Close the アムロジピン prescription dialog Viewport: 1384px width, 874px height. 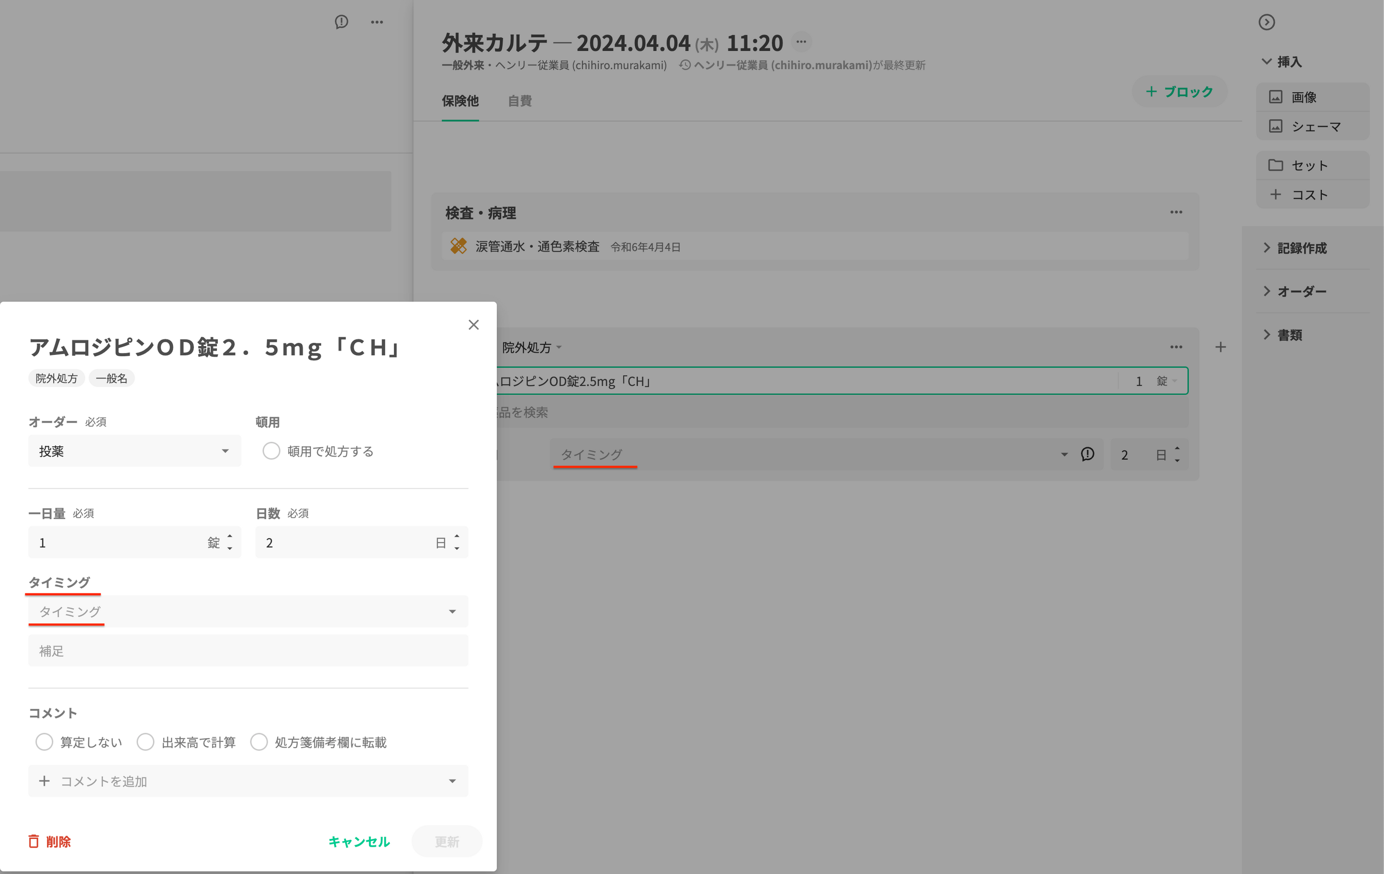pyautogui.click(x=473, y=325)
